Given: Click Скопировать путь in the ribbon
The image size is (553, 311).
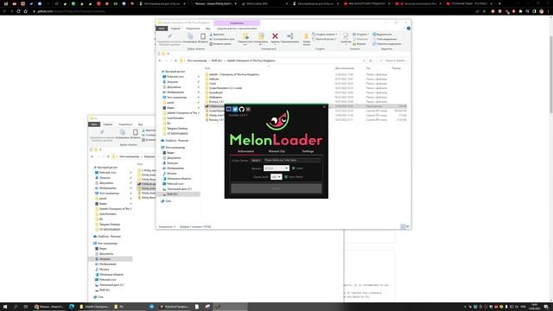Looking at the screenshot, I should tap(222, 39).
